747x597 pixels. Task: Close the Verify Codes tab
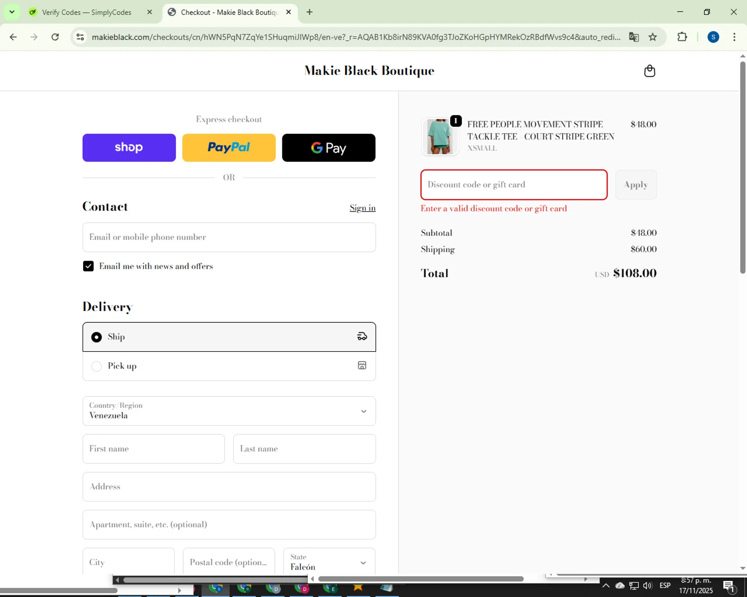(149, 12)
